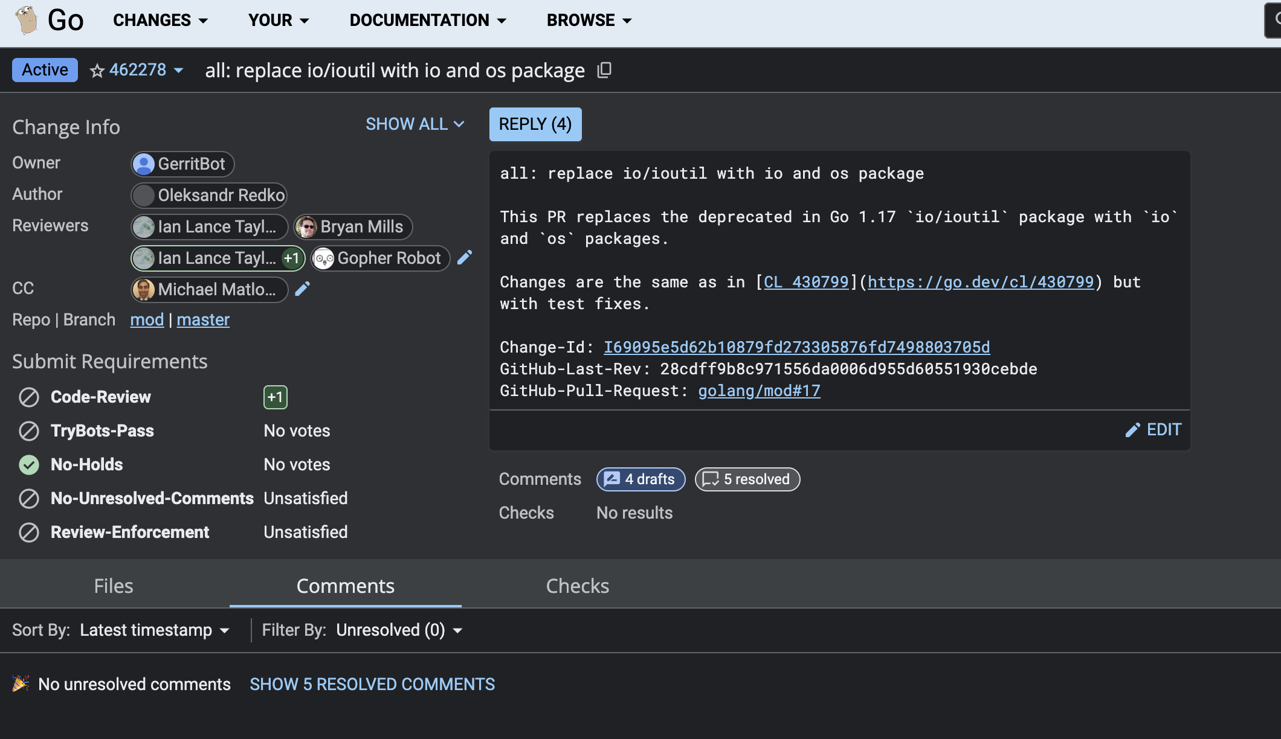Switch to the Checks tab
This screenshot has height=739, width=1281.
coord(577,586)
